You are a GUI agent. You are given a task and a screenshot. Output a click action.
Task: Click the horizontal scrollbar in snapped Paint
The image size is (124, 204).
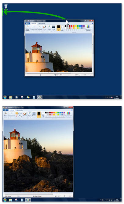click(28, 194)
